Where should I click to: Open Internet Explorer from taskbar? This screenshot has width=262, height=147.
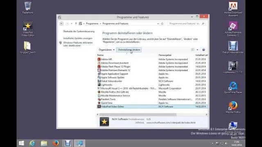coord(32,143)
